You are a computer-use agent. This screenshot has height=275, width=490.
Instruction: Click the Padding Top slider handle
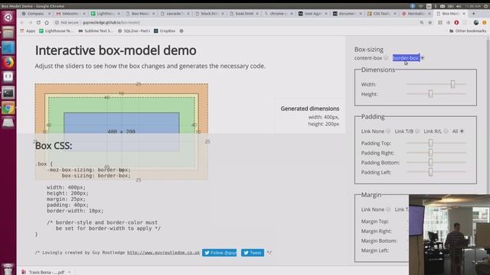click(430, 143)
